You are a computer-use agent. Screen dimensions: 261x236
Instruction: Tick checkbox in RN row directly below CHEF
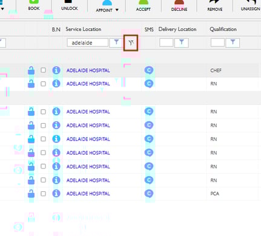click(x=43, y=84)
